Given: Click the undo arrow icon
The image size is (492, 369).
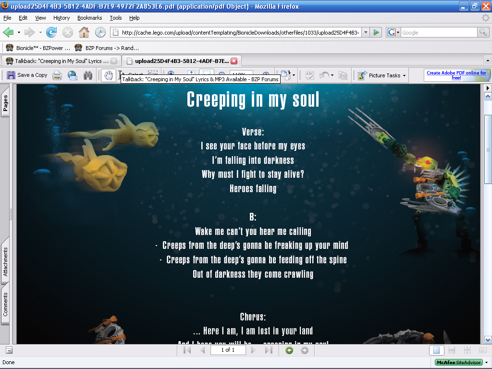Looking at the screenshot, I should pyautogui.click(x=324, y=75).
